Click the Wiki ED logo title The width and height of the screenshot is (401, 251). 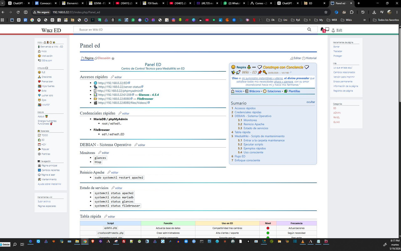51,30
